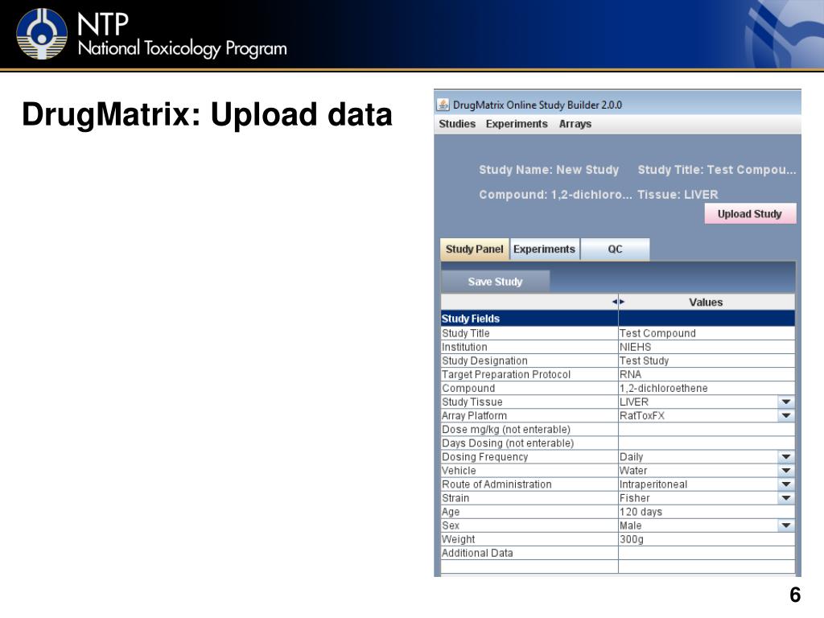This screenshot has width=824, height=618.
Task: Click the NTP logo emblem
Action: (x=42, y=34)
